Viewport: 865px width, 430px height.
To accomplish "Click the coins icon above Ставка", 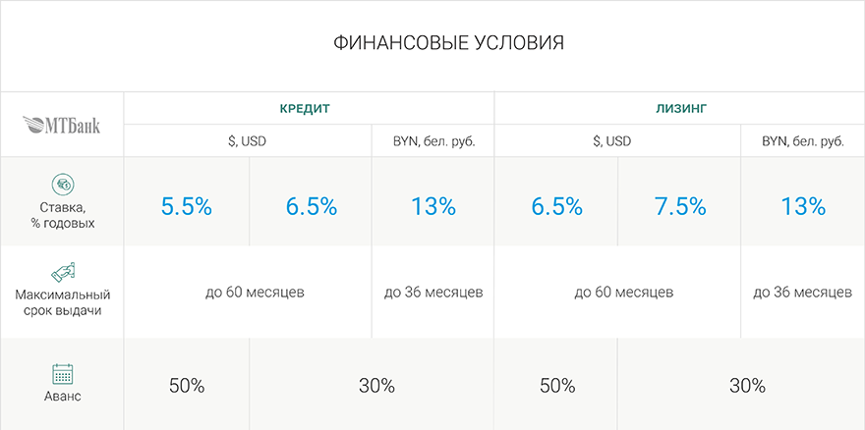I will click(62, 184).
